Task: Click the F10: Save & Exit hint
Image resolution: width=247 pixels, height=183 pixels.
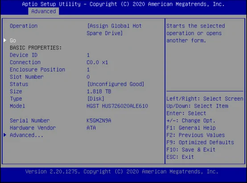Action: (x=191, y=150)
